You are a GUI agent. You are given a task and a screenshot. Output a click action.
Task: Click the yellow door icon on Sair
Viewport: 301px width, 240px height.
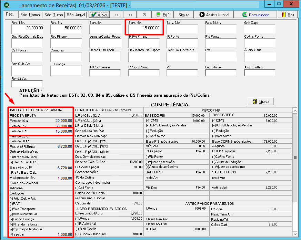coord(283,15)
